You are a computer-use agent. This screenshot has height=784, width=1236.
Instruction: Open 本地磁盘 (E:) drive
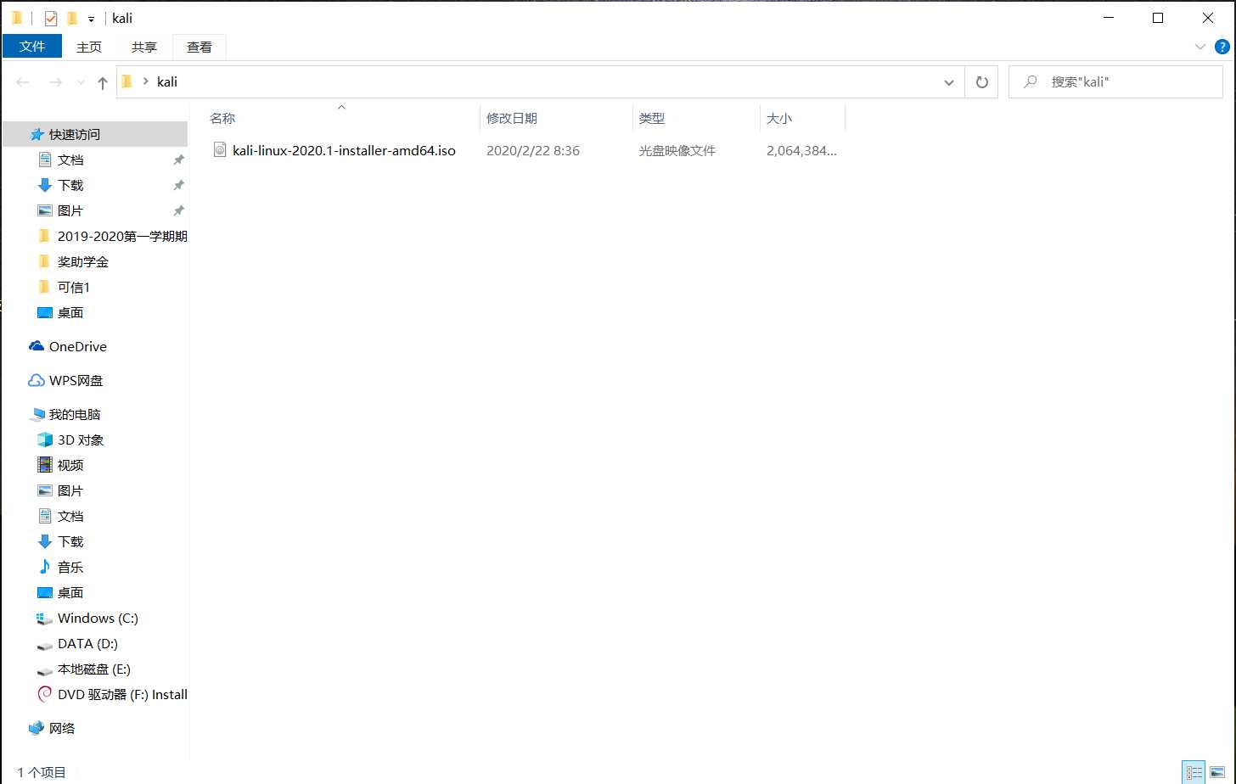[95, 669]
